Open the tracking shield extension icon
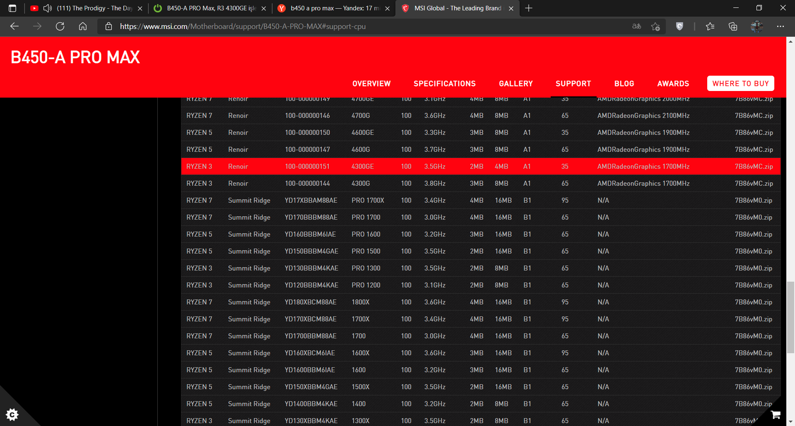Screen dimensions: 795x426 [679, 26]
